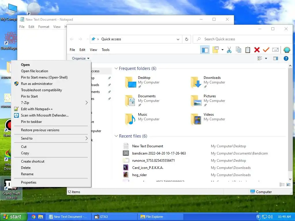Select runonce_5753.825435556471 file

[x=153, y=161]
